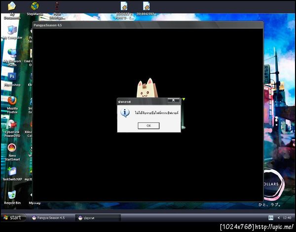The width and height of the screenshot is (296, 232).
Task: Open Nero StartSmart icon
Action: click(x=12, y=152)
